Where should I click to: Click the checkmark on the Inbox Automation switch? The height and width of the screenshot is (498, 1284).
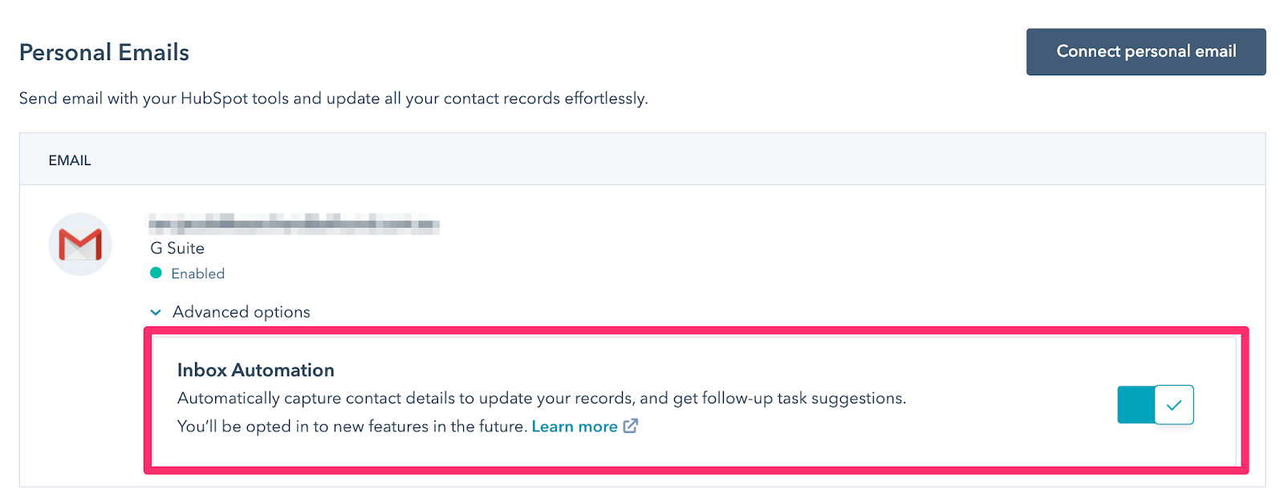[1174, 405]
